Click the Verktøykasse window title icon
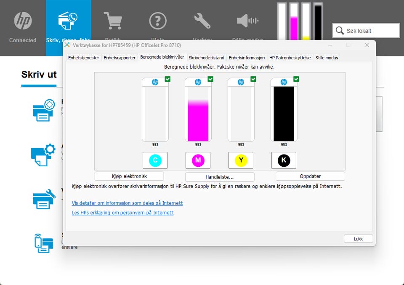This screenshot has height=285, width=404. pyautogui.click(x=67, y=45)
